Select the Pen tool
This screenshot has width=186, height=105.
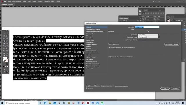4,43
